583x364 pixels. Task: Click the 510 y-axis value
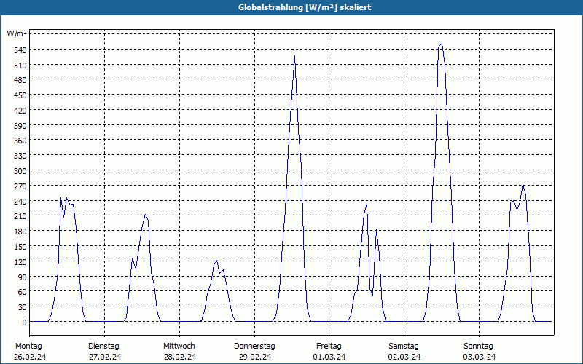click(20, 65)
